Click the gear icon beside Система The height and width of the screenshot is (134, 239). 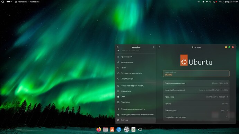pos(118,120)
